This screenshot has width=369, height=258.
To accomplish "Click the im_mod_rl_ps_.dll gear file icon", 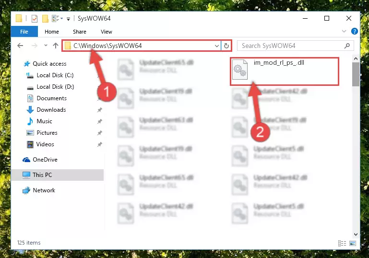I will click(240, 70).
